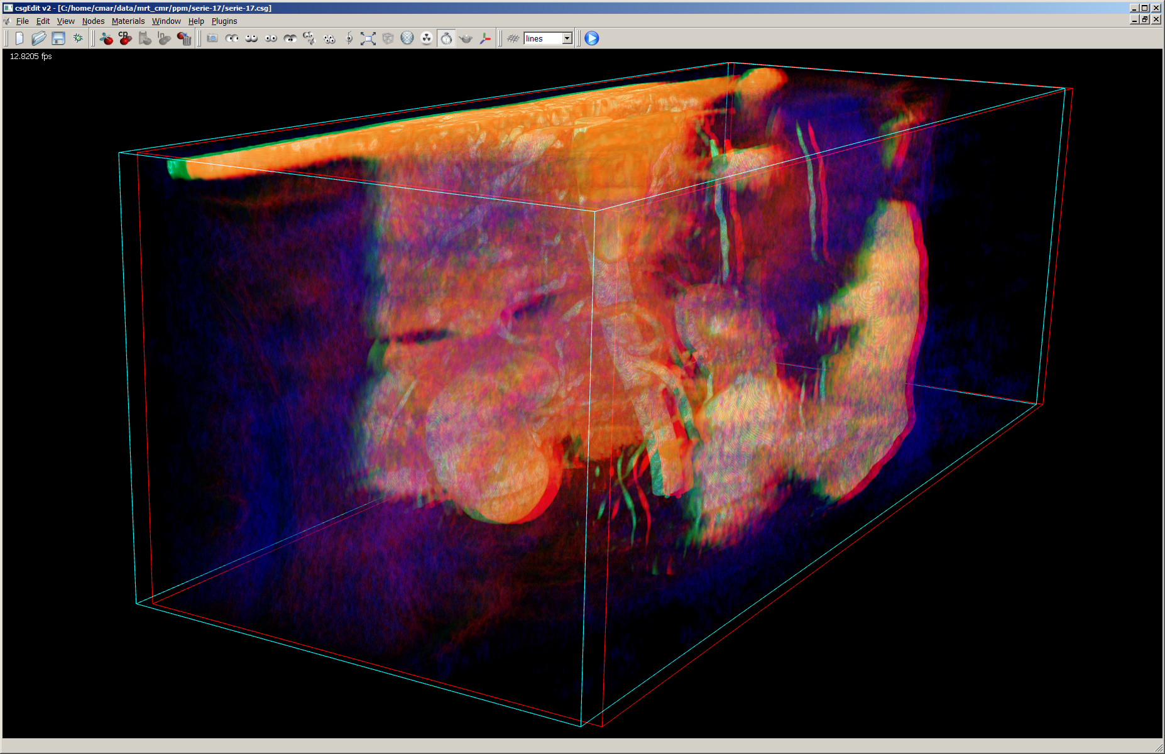Click the teapot icon in toolbar
Screen dimensions: 1165x754
point(466,38)
